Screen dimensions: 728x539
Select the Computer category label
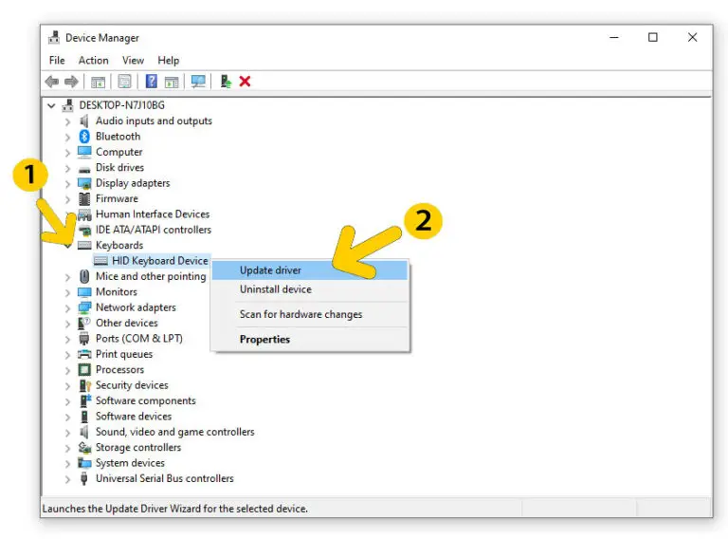118,152
